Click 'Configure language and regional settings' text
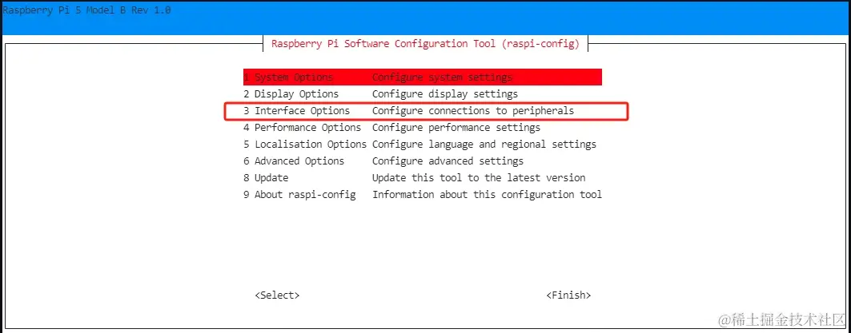This screenshot has height=333, width=851. pyautogui.click(x=484, y=145)
